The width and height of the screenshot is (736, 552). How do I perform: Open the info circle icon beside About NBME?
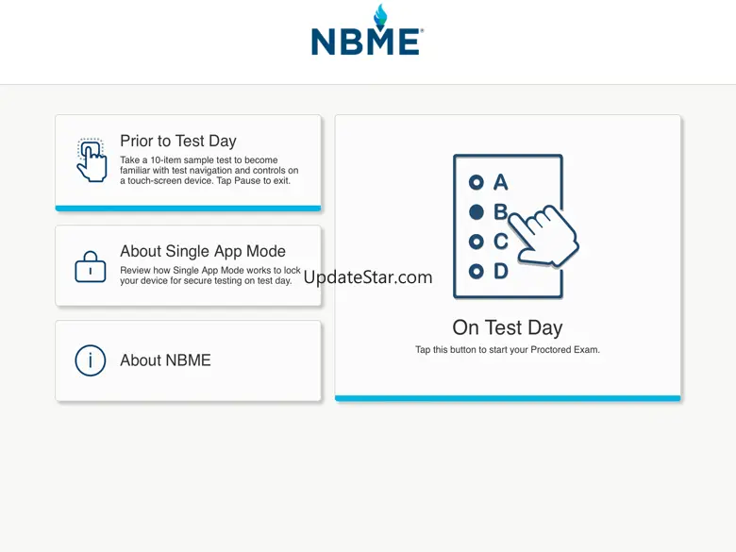(91, 360)
